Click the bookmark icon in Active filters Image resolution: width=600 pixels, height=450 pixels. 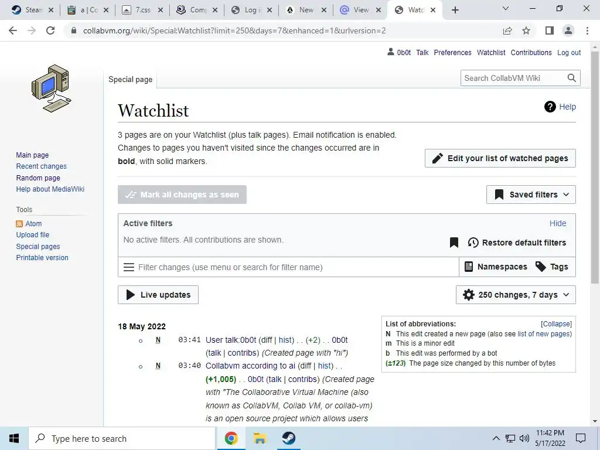pos(454,243)
